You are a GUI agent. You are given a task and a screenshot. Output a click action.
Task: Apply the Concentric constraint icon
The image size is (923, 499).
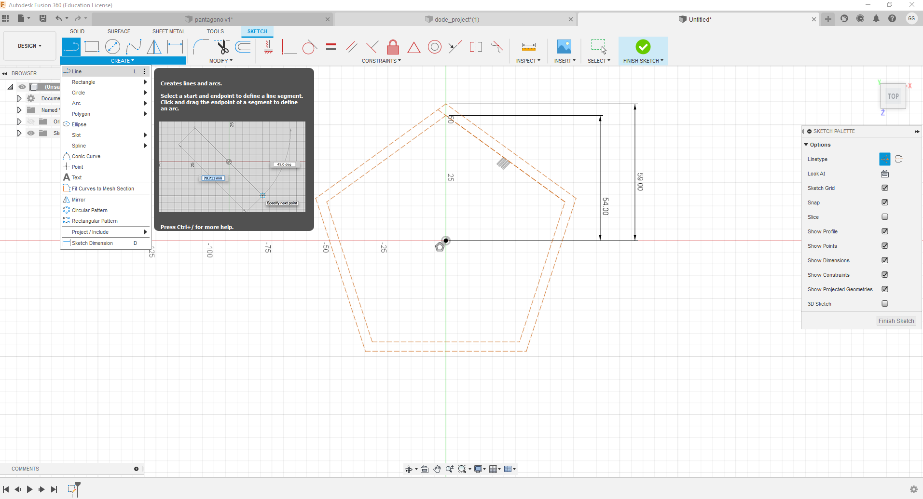click(435, 47)
